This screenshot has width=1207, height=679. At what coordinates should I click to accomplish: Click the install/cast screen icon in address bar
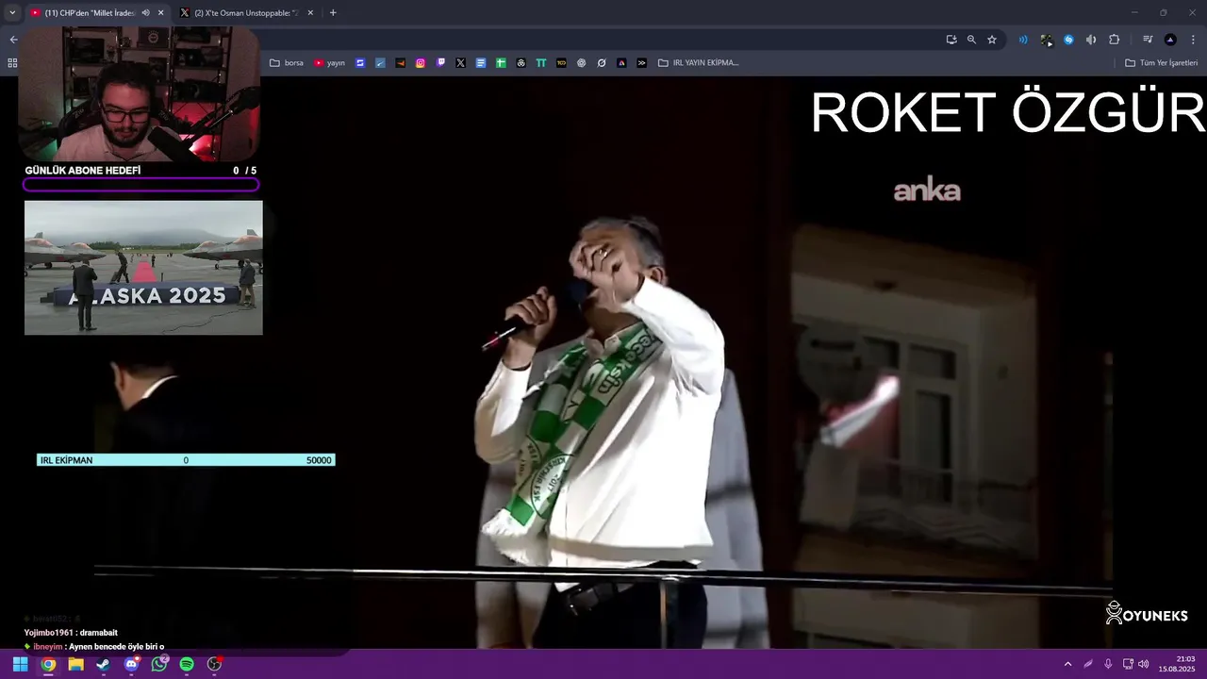(951, 40)
